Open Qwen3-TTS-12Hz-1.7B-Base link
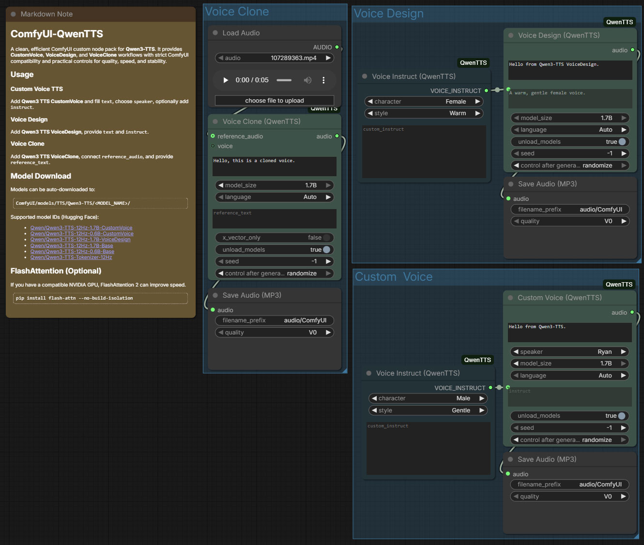This screenshot has height=545, width=644. tap(72, 246)
